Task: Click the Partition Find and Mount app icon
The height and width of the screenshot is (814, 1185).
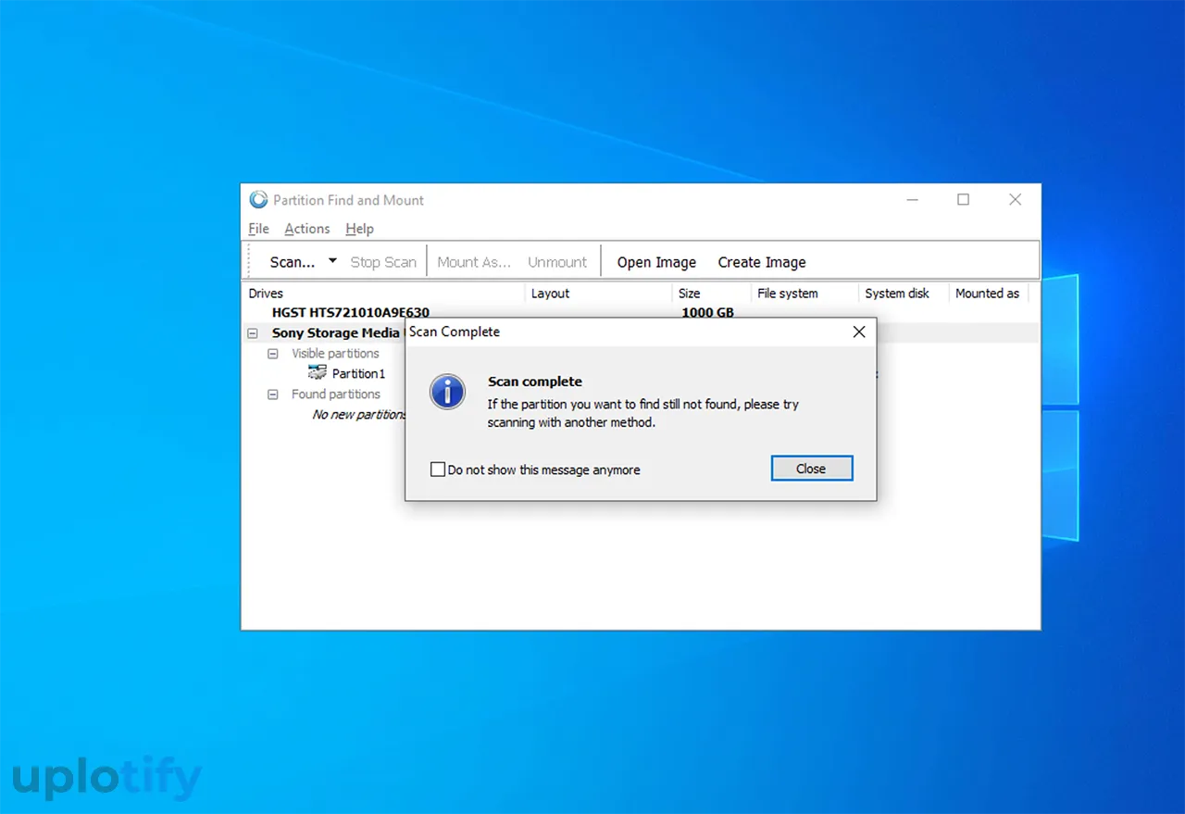Action: click(x=258, y=200)
